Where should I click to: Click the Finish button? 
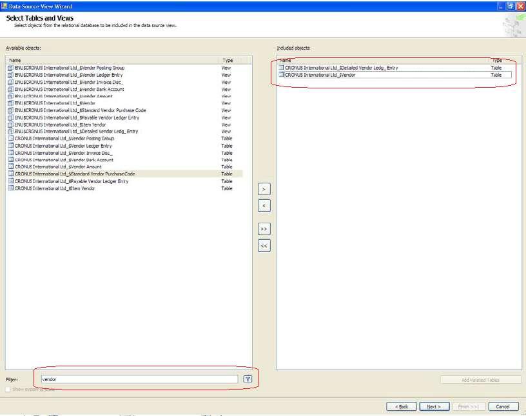468,406
